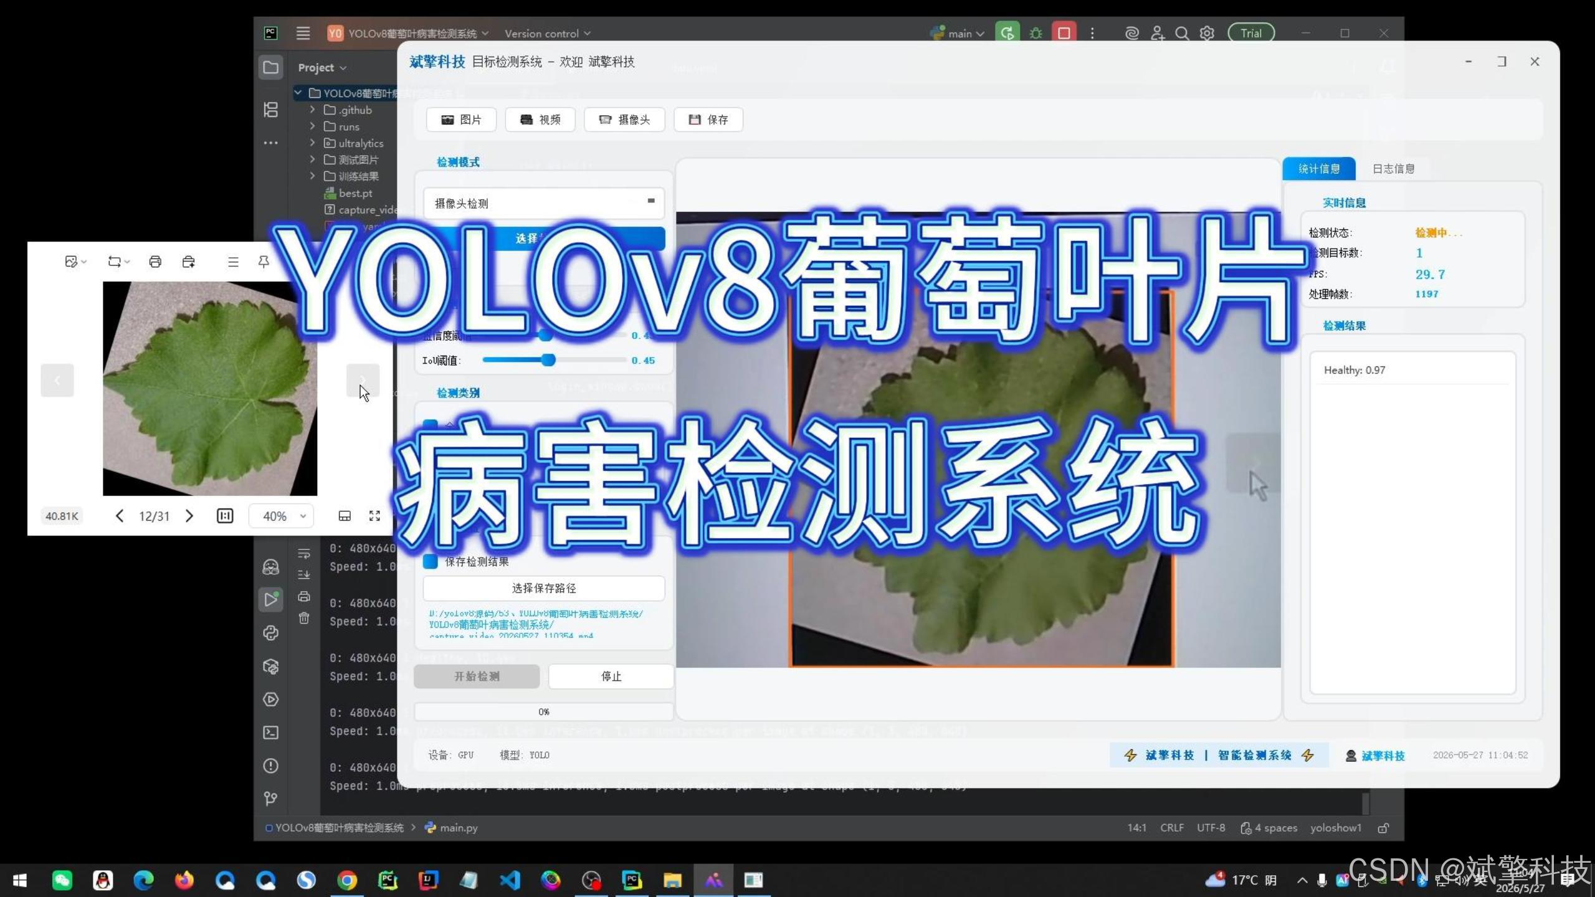The width and height of the screenshot is (1595, 897).
Task: Open the Python Packages tool window icon
Action: [270, 667]
